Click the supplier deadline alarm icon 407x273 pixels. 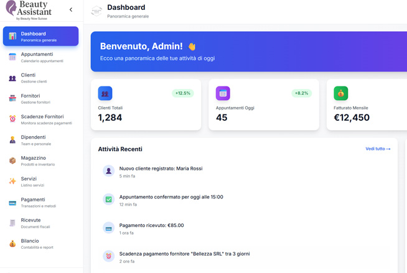(109, 256)
